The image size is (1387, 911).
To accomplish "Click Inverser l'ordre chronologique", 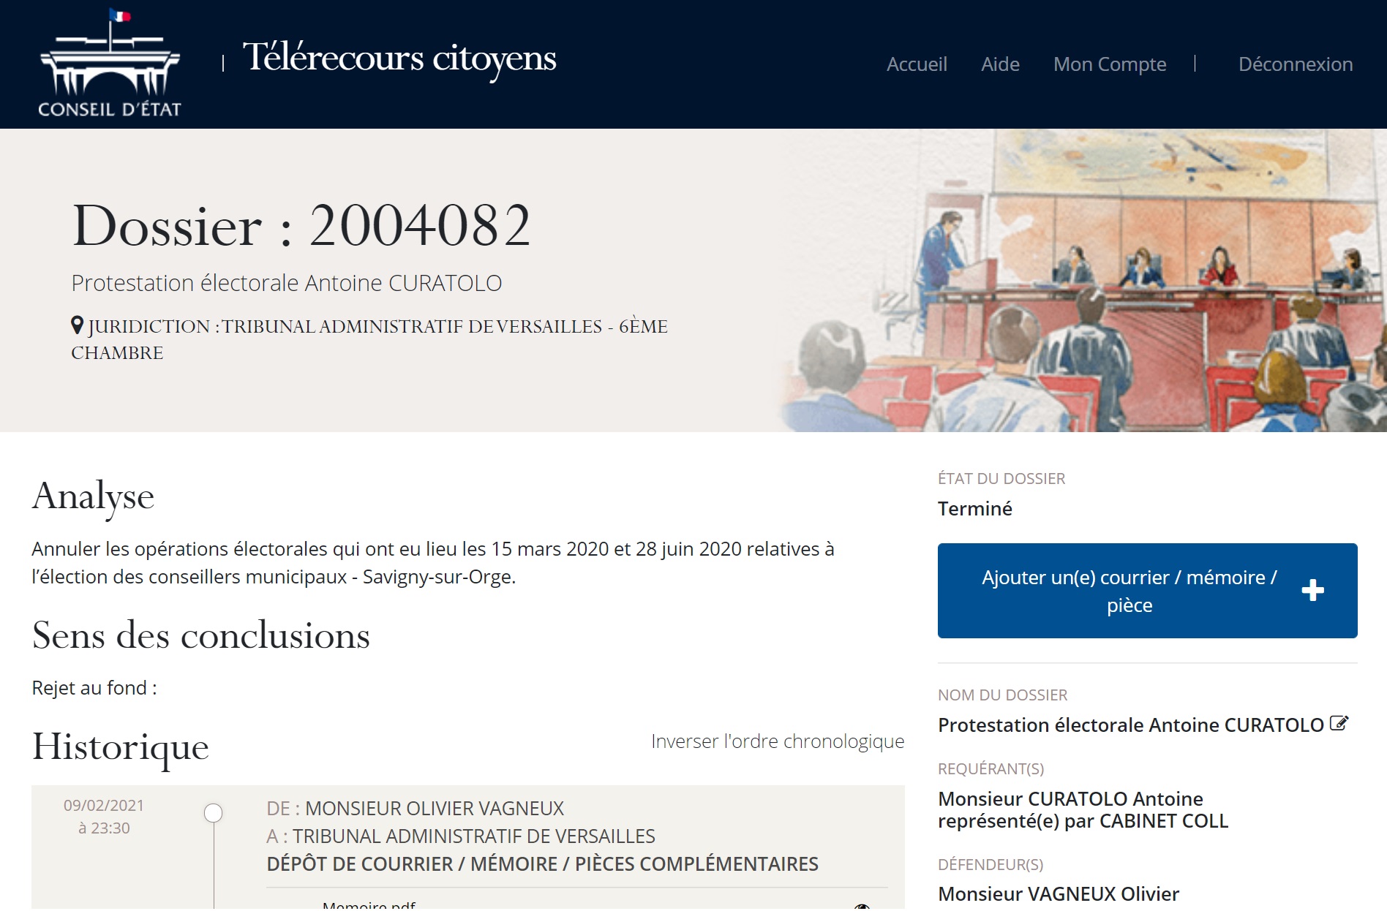I will point(778,741).
